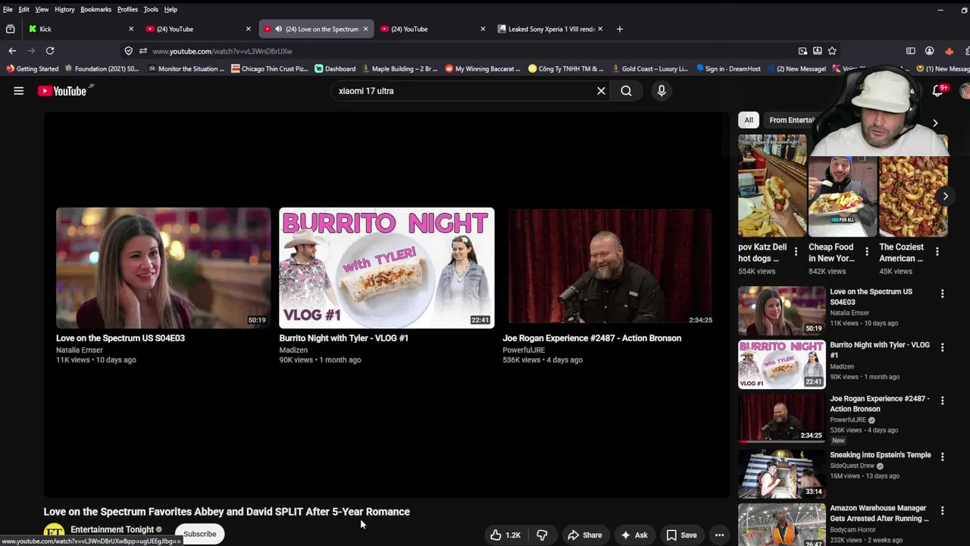Select the From Entertainment filter chip

pyautogui.click(x=790, y=120)
